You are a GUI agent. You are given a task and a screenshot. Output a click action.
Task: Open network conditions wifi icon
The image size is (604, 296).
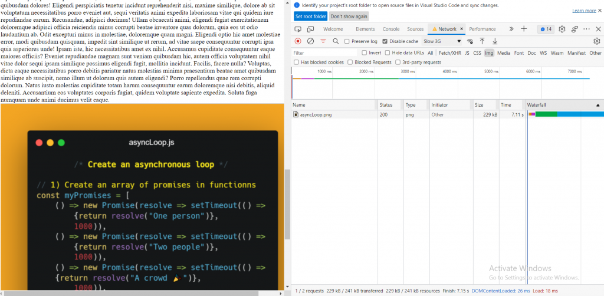pos(470,41)
